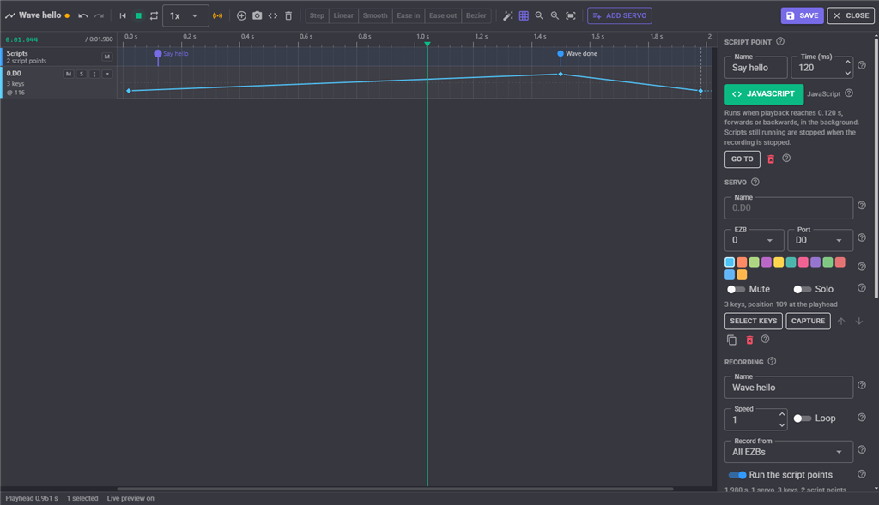
Task: Select the Smooth interpolation mode
Action: pyautogui.click(x=375, y=15)
